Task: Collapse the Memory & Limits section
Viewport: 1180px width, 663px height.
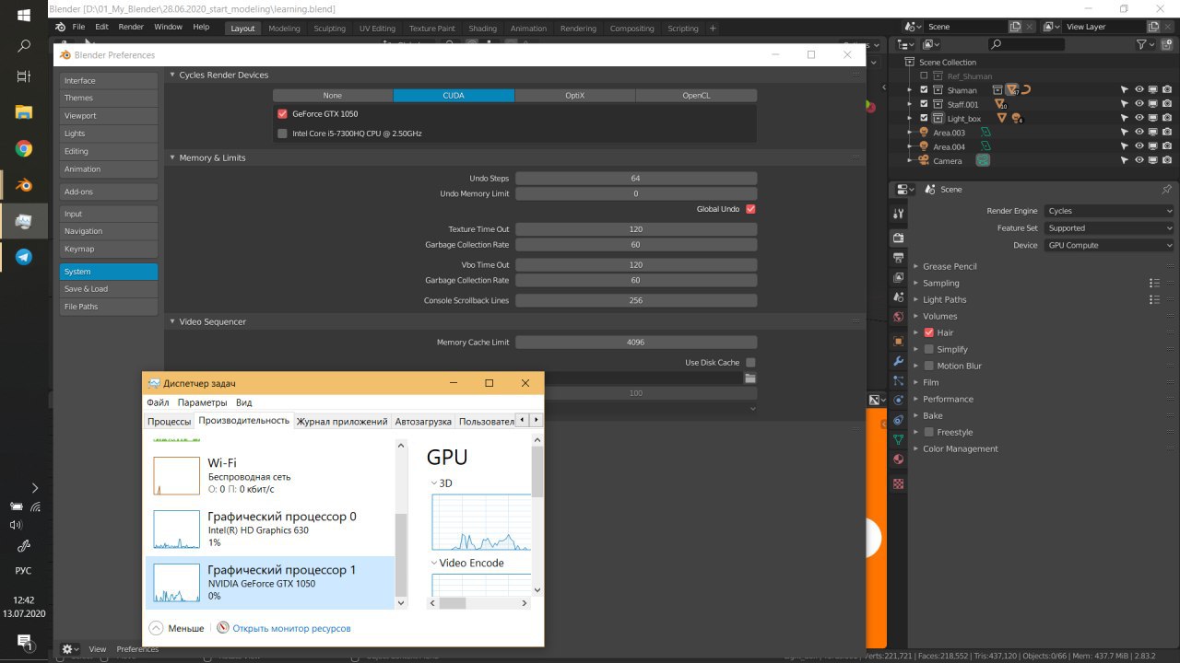Action: [172, 157]
